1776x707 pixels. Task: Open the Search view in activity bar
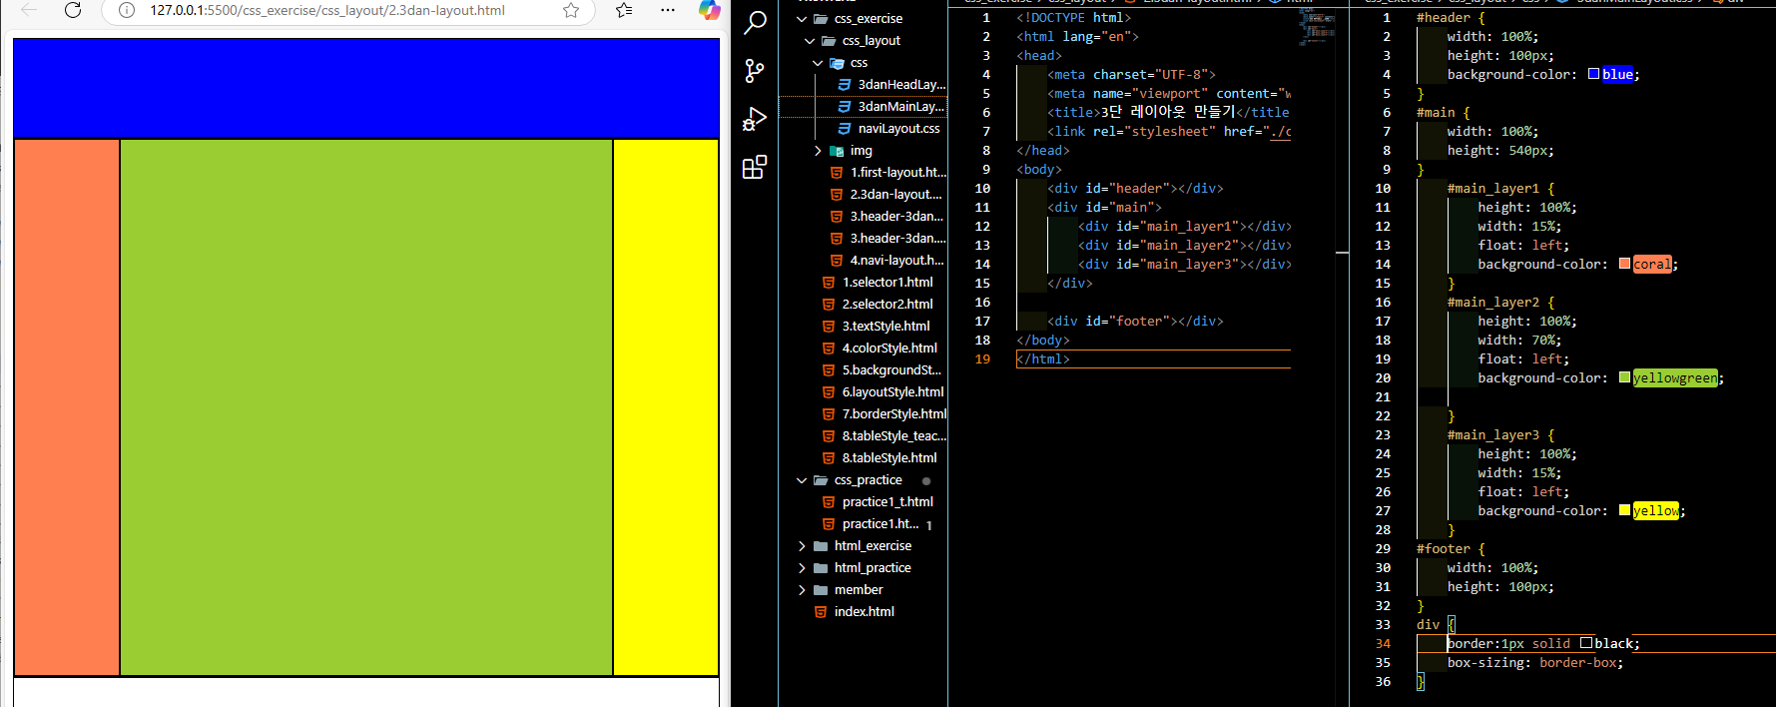coord(755,22)
